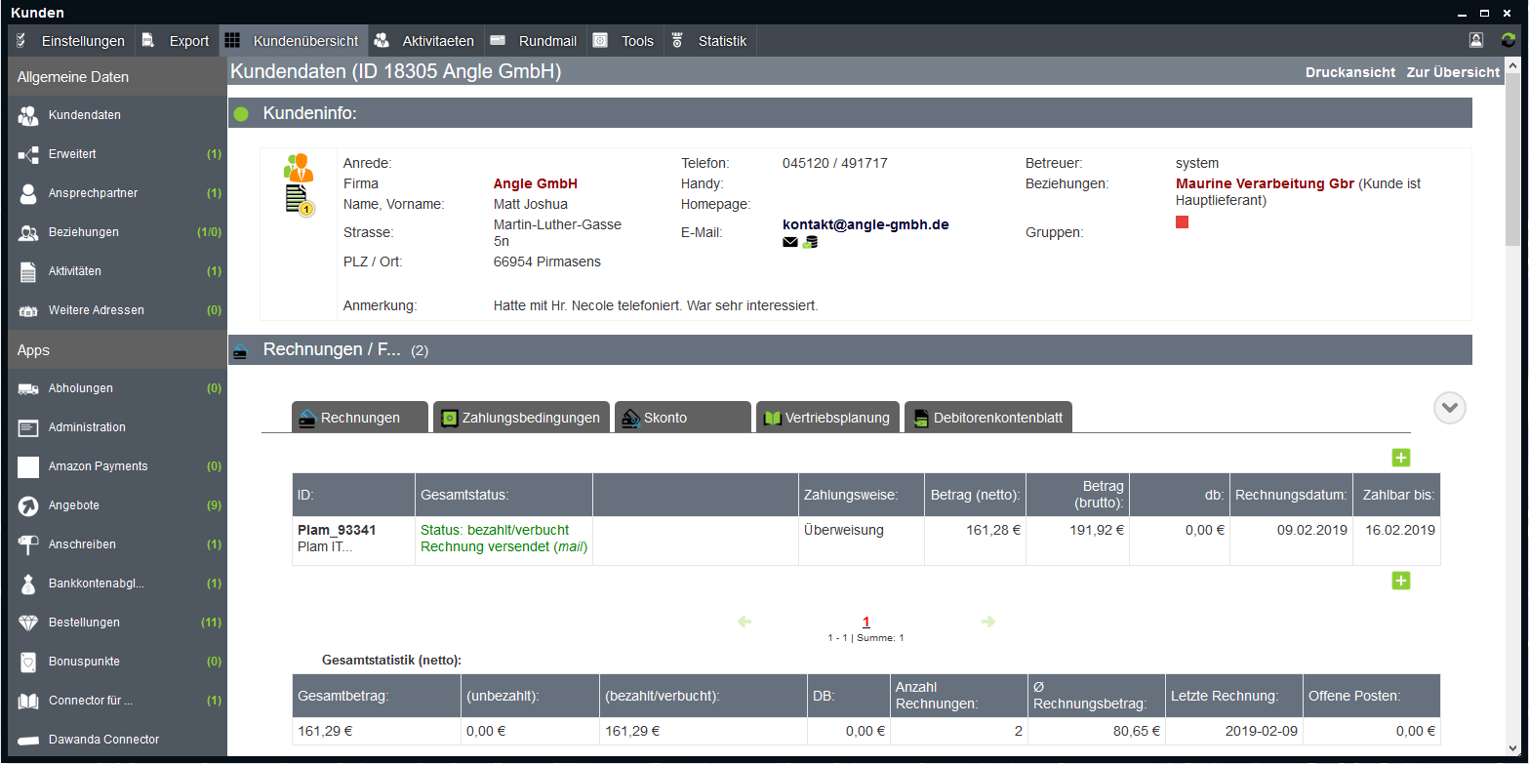Screen dimensions: 1529x764
Task: Switch to the Rechnungen tab
Action: 360,418
